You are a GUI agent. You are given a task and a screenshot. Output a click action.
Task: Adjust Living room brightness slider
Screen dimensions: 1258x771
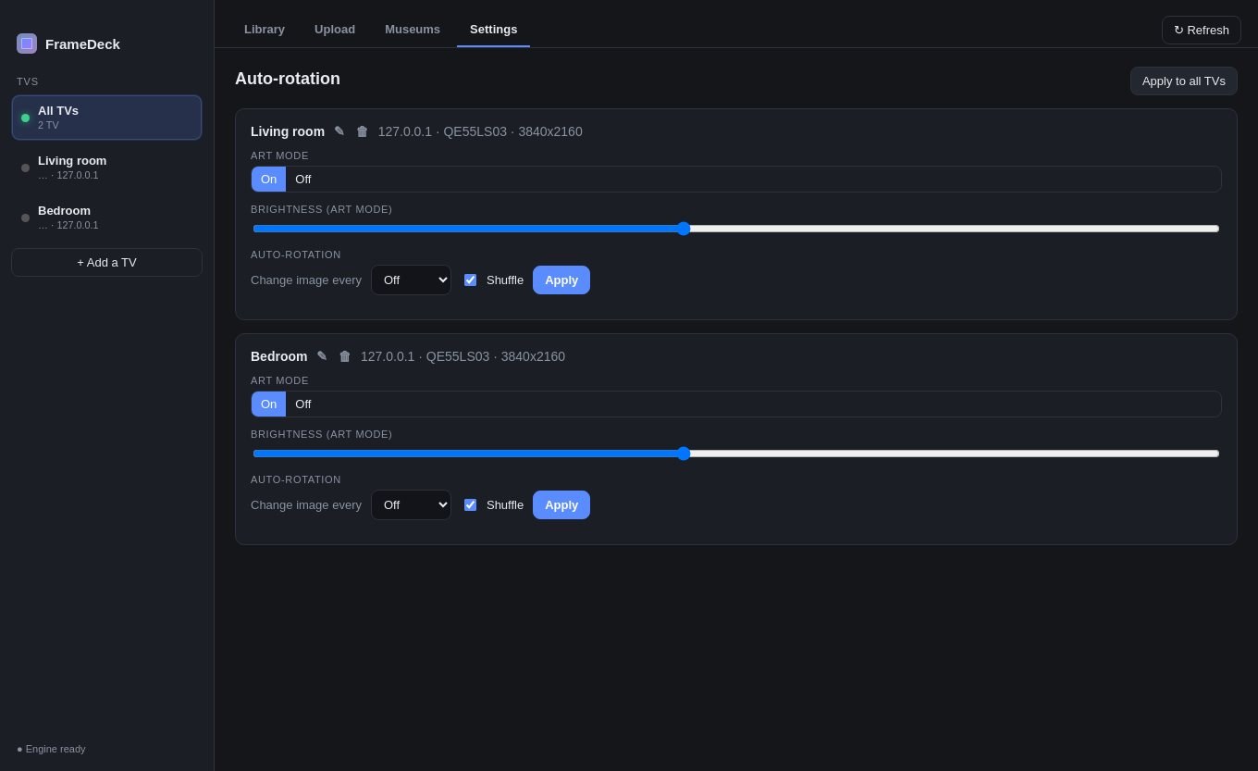[736, 229]
